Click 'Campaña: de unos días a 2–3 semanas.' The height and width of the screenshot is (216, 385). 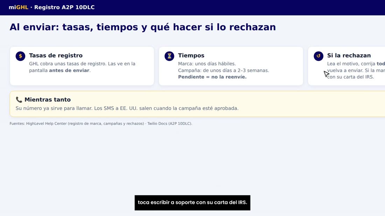click(x=223, y=70)
